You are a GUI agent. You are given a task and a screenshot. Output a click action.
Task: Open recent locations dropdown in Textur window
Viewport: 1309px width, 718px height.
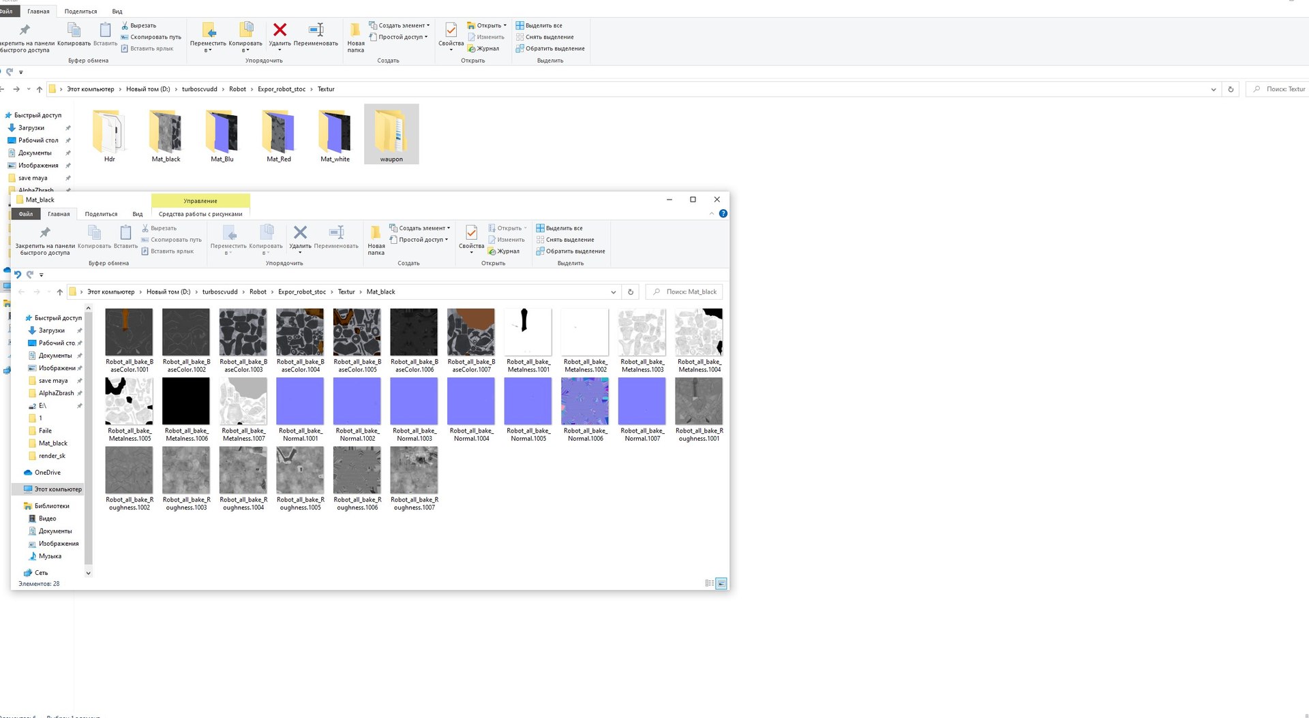click(x=29, y=89)
